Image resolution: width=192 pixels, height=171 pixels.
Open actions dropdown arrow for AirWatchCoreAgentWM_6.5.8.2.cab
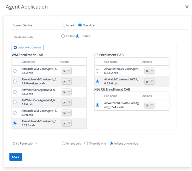click(69, 92)
